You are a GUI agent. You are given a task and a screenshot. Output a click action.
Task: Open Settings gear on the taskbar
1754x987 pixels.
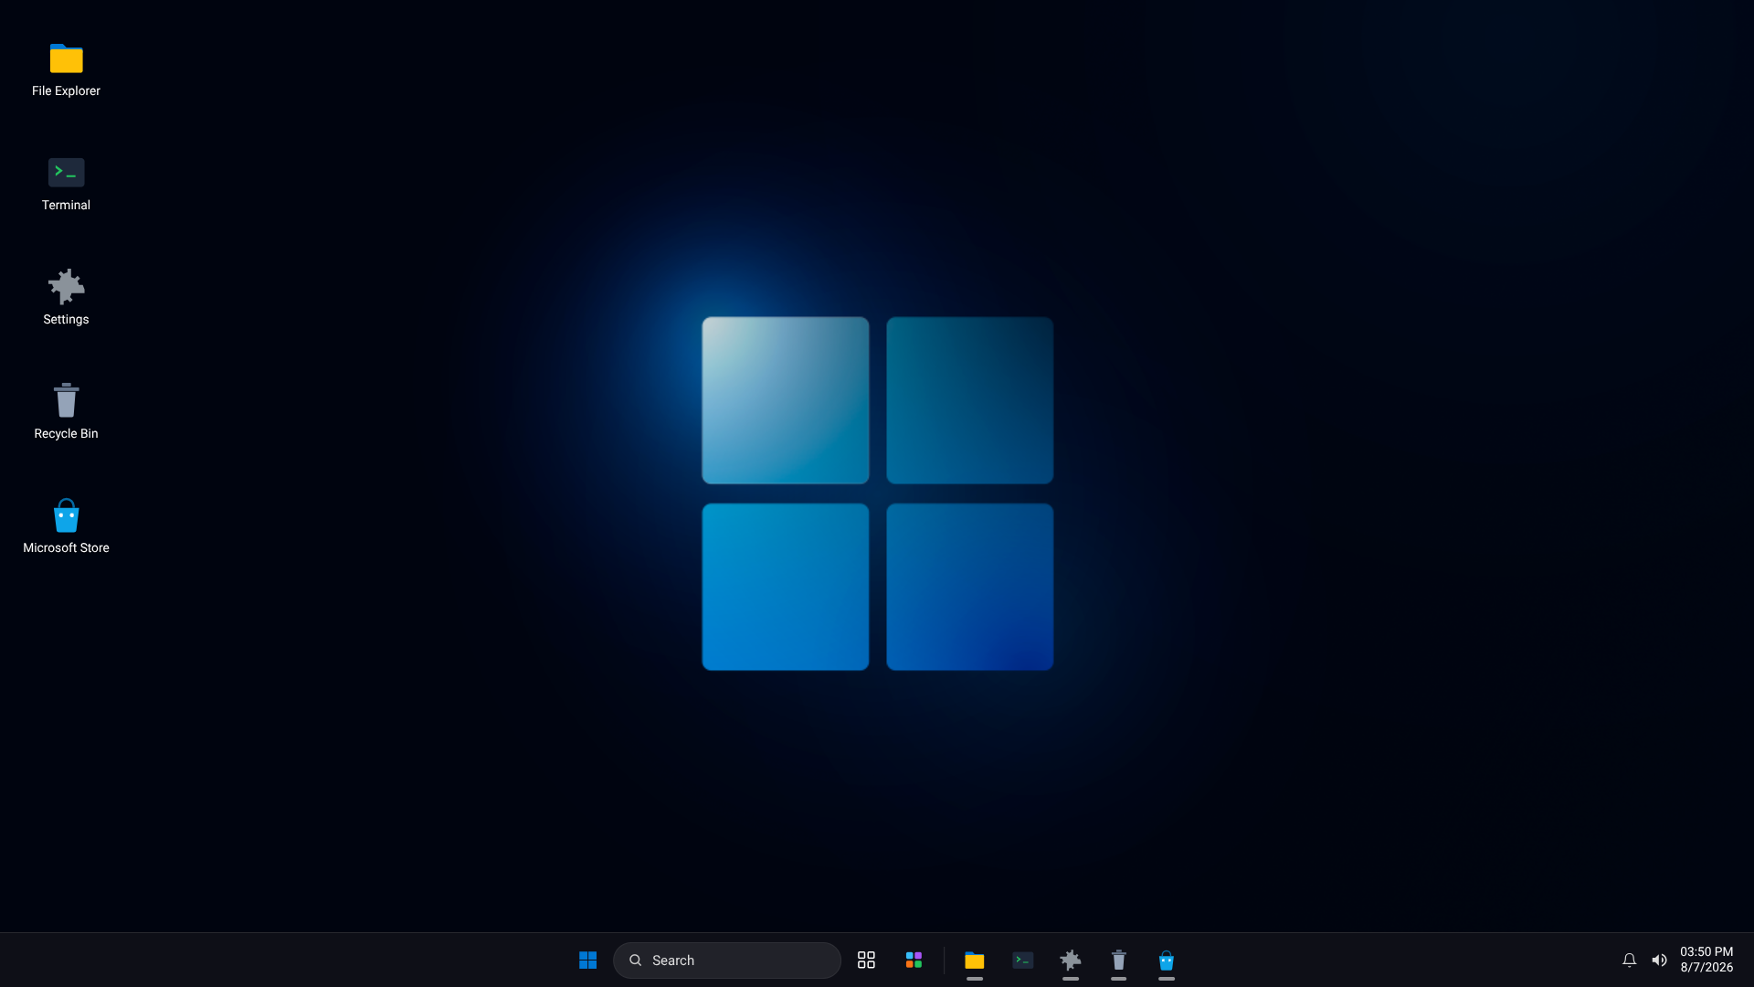point(1071,960)
